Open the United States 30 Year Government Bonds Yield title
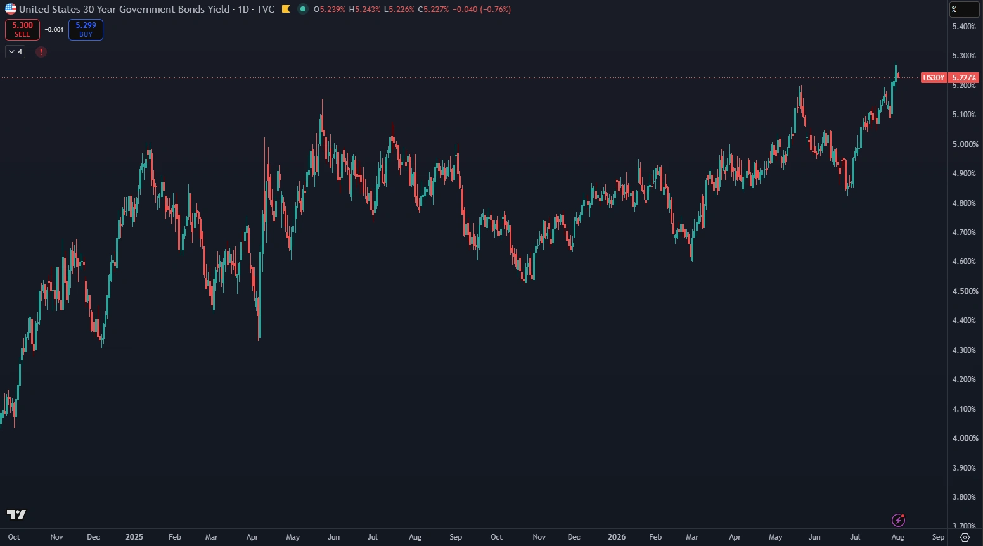Image resolution: width=983 pixels, height=546 pixels. pos(124,9)
